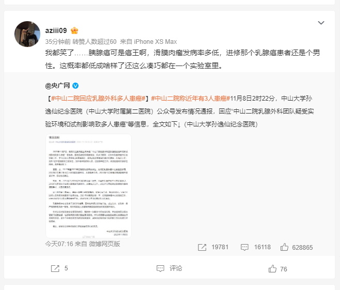Viewport: 340px width, 290px height.
Task: Open the @央广网 account link
Action: pos(57,86)
